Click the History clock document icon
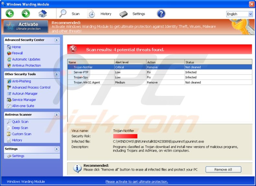 (91, 14)
